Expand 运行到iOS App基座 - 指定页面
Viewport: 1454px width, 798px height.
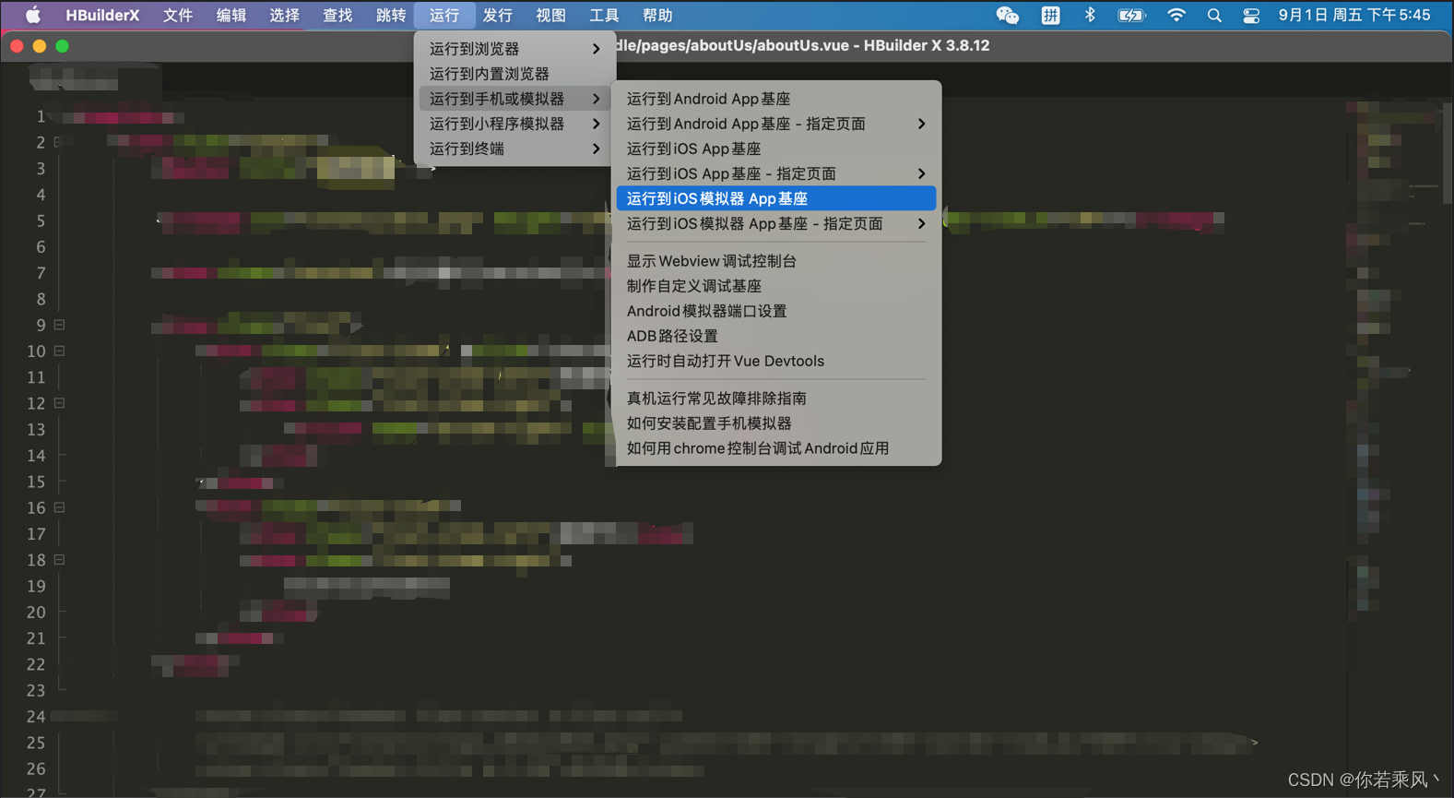click(x=776, y=173)
